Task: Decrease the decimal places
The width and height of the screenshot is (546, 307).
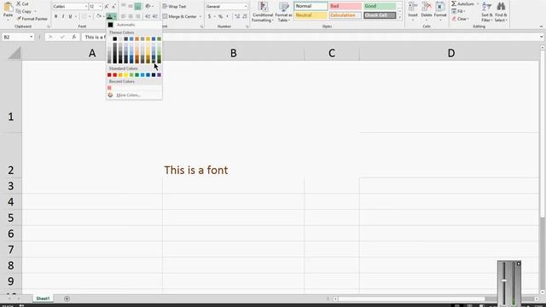Action: (245, 16)
